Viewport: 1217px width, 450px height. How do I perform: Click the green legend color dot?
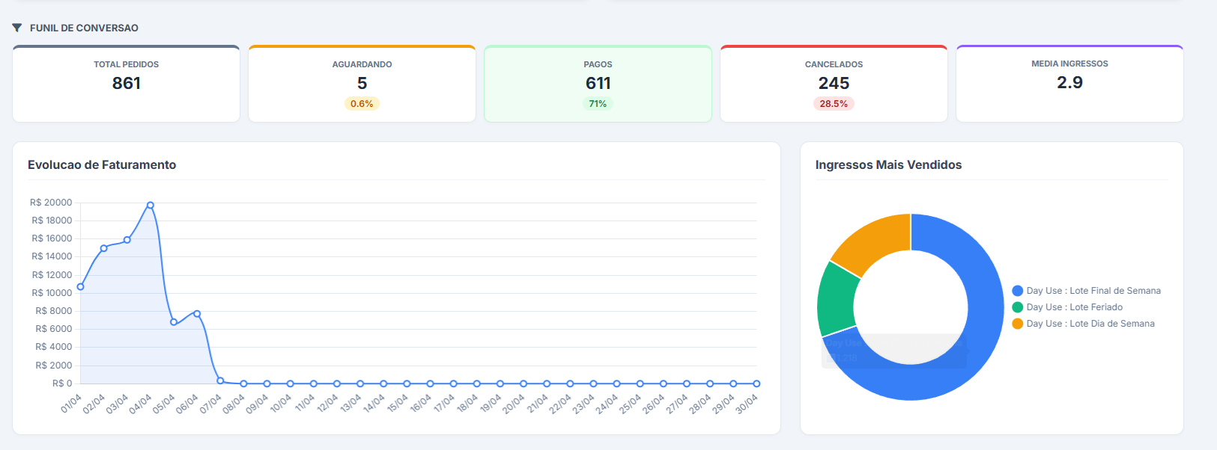pyautogui.click(x=1017, y=307)
